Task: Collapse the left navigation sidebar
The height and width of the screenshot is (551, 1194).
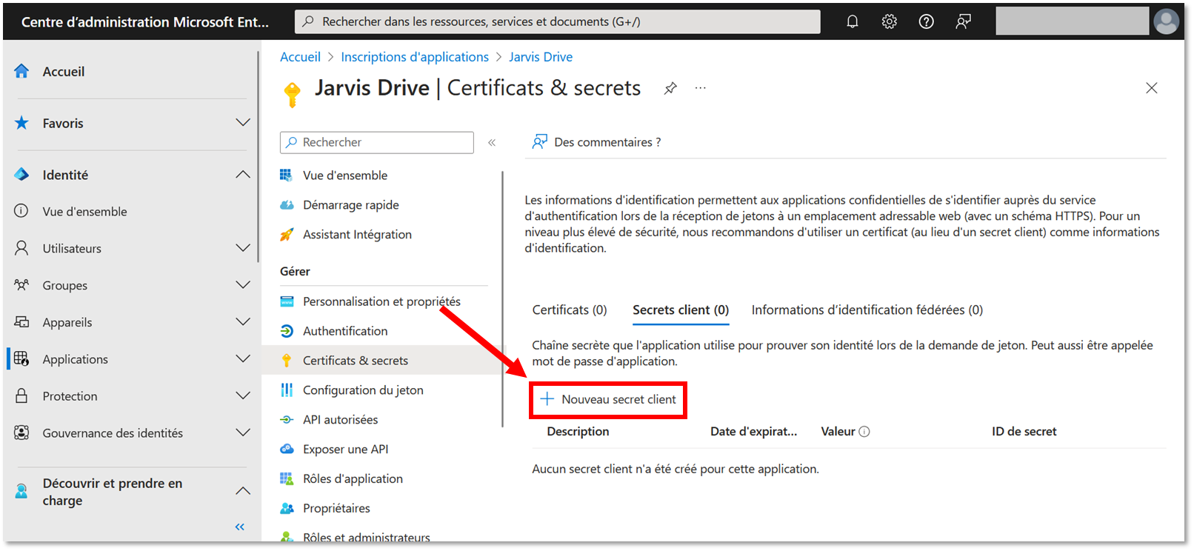Action: click(239, 527)
